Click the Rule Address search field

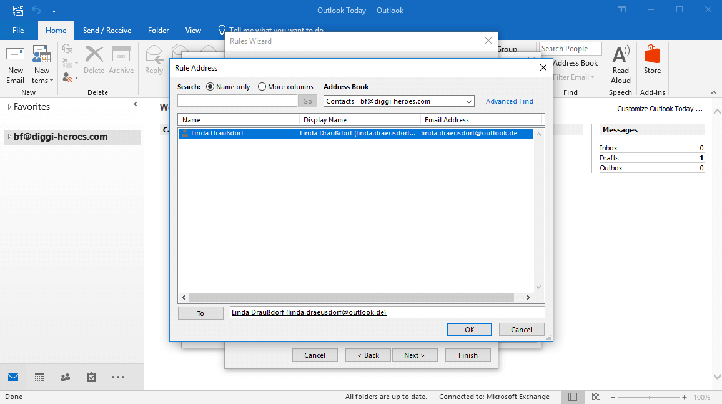coord(237,101)
